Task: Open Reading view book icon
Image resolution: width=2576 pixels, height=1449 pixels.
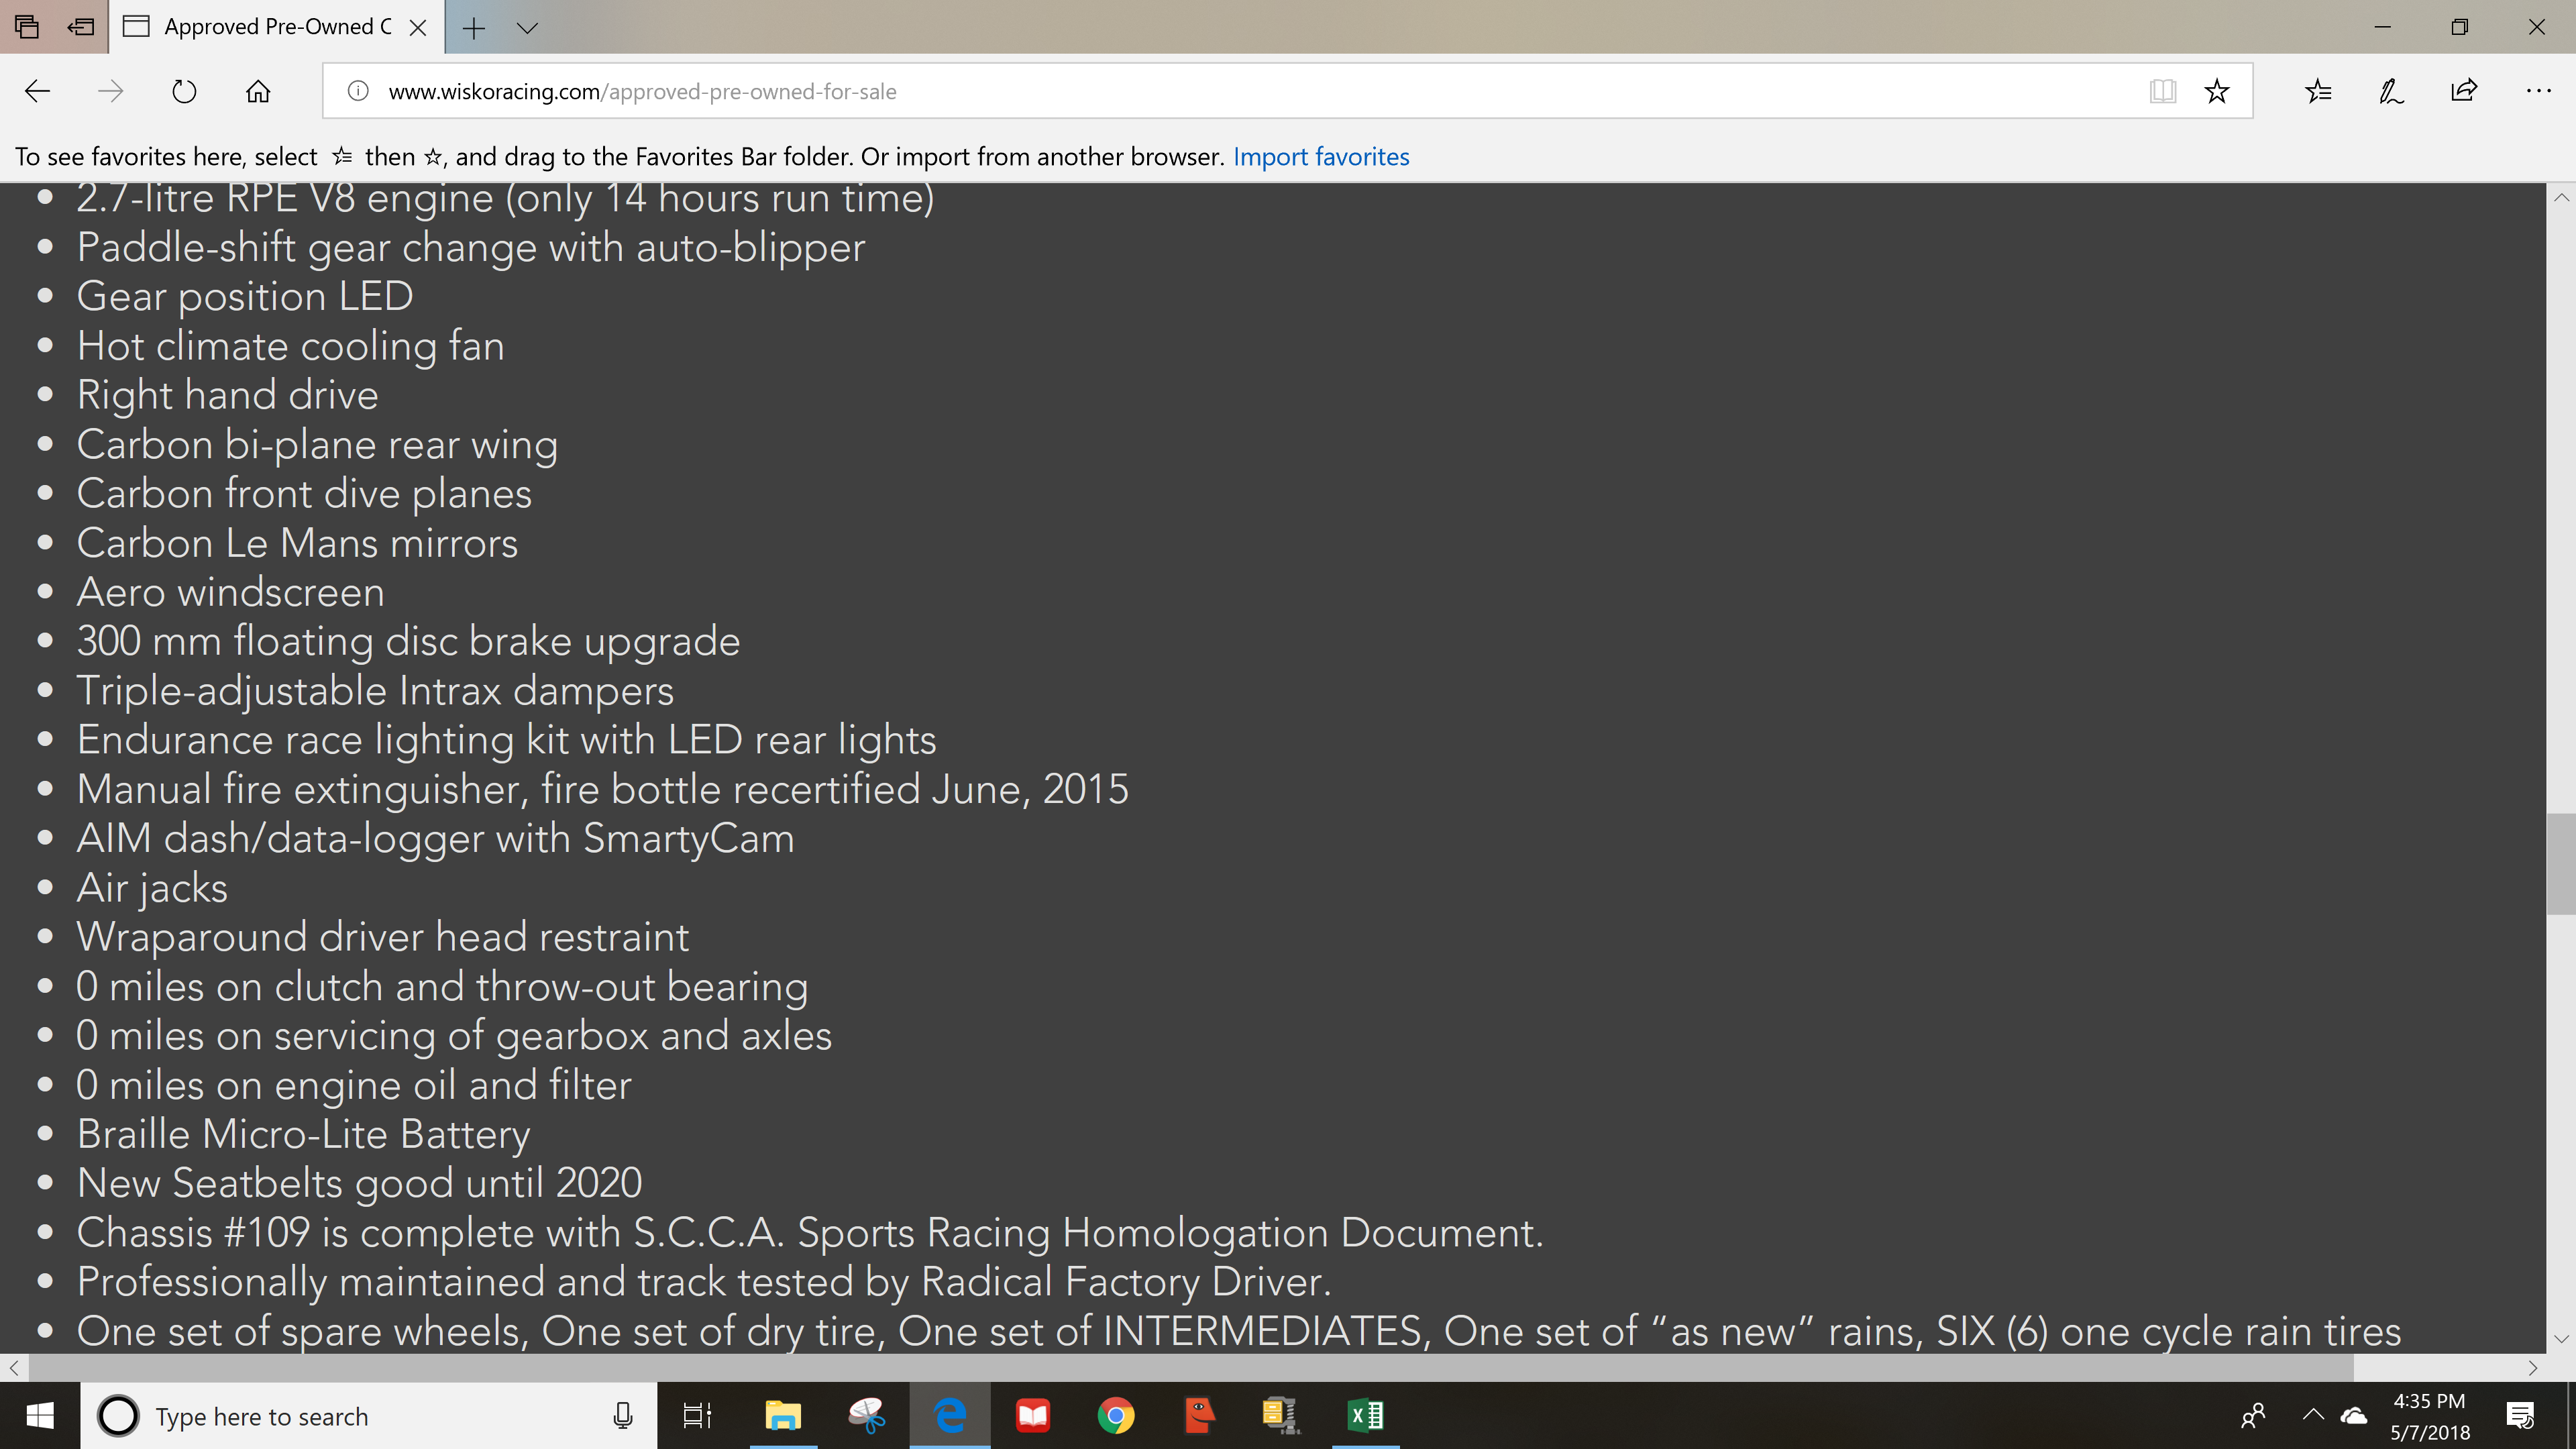Action: (2162, 91)
